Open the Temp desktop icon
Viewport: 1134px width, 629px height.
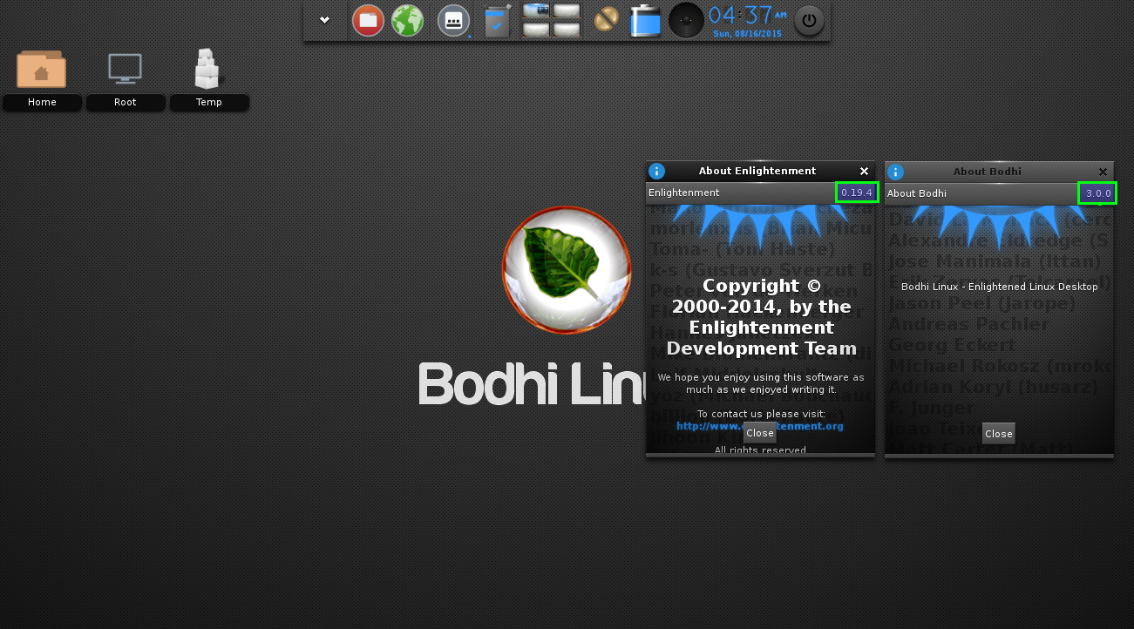pyautogui.click(x=208, y=71)
